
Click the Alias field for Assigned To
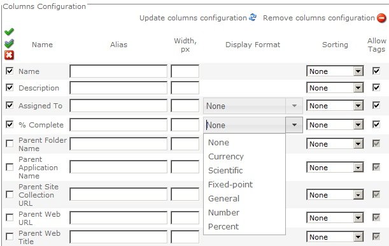pyautogui.click(x=118, y=106)
